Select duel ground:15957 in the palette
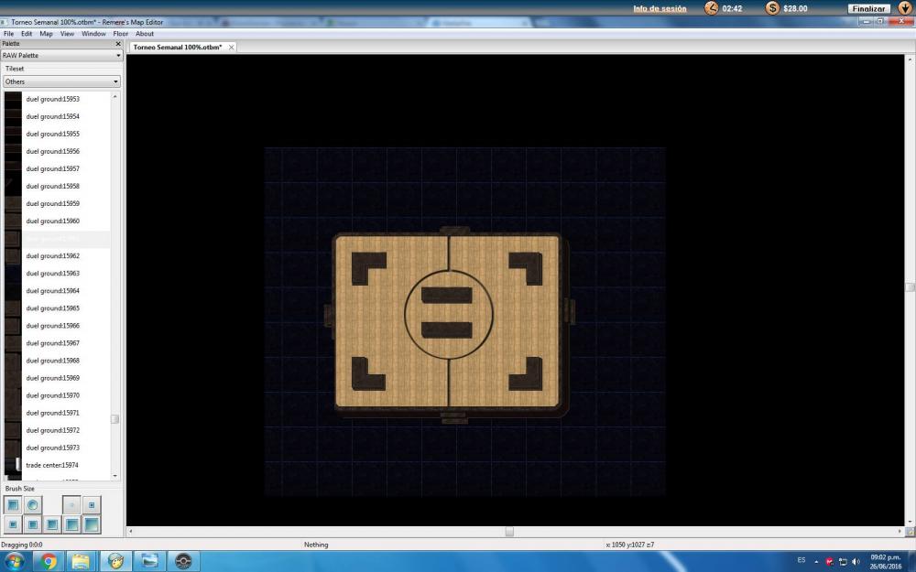Screen dimensions: 916x572 click(57, 169)
